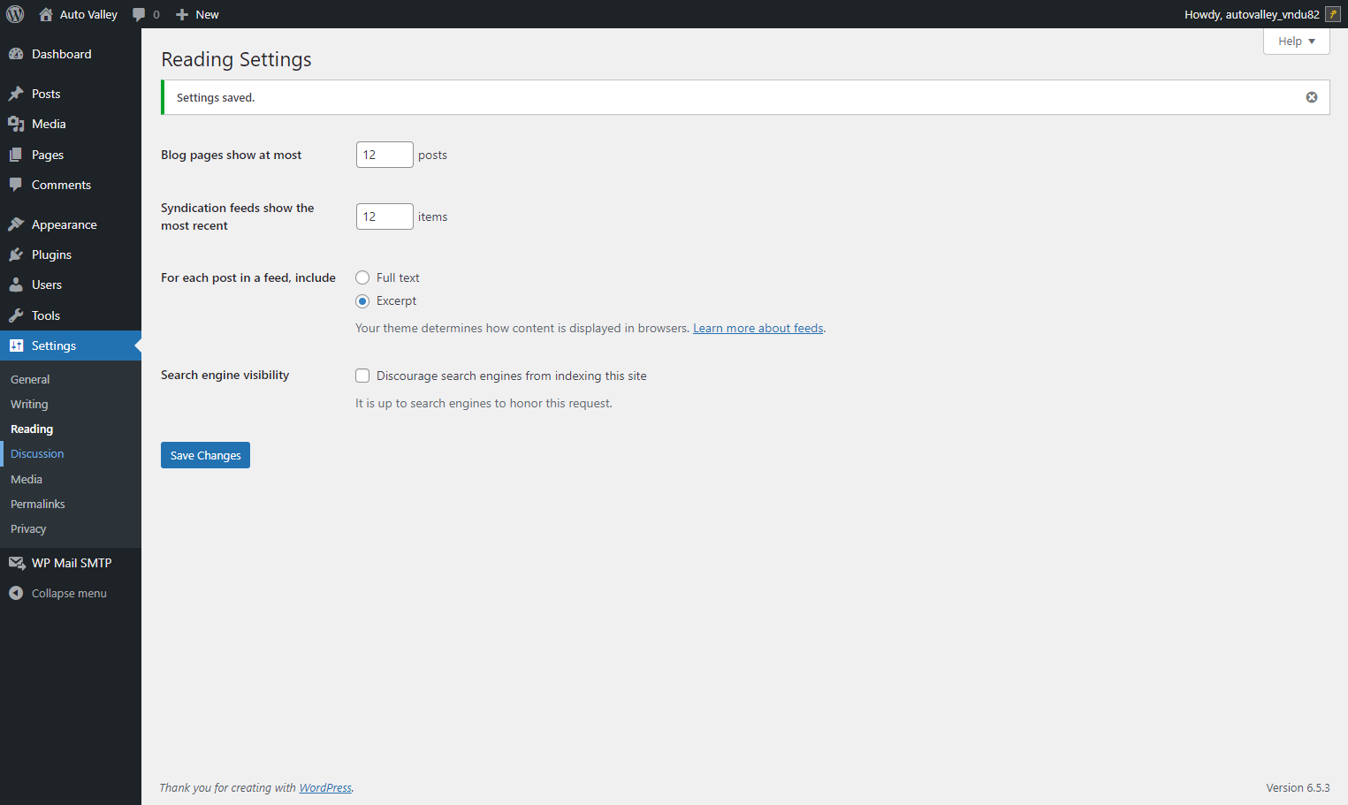Click the Tools wrench icon

16,315
